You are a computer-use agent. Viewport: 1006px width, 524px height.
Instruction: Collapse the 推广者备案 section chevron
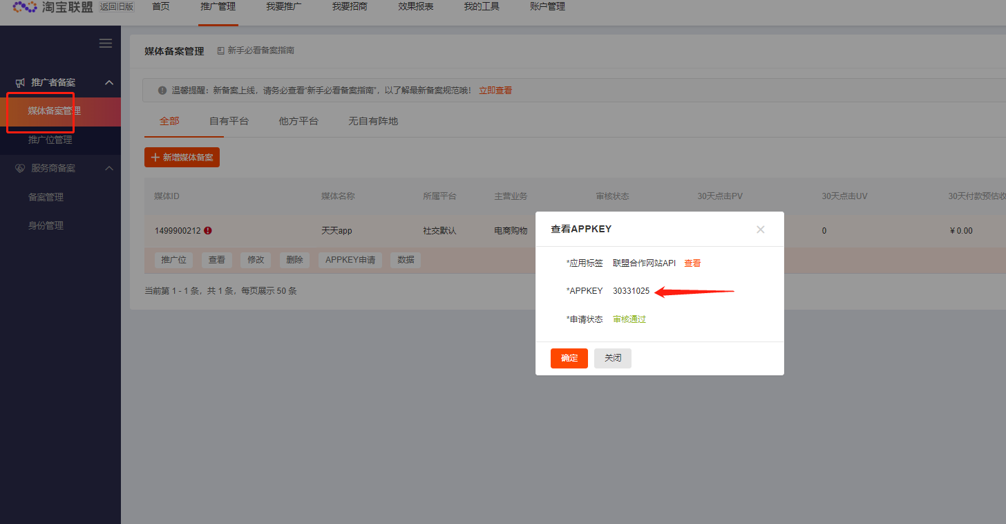pos(109,82)
